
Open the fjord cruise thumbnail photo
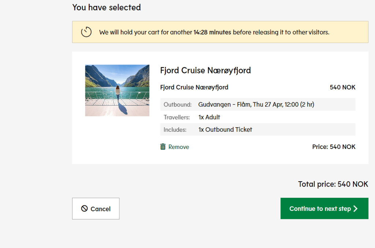click(x=117, y=90)
